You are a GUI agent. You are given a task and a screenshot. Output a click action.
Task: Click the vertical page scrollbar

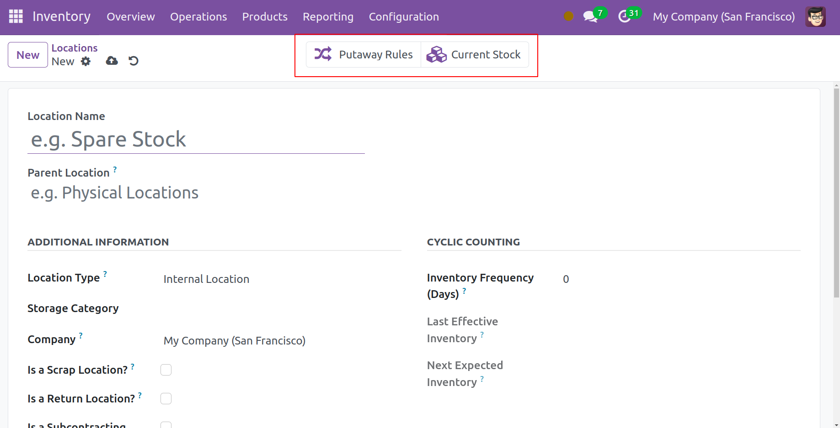pos(836,192)
